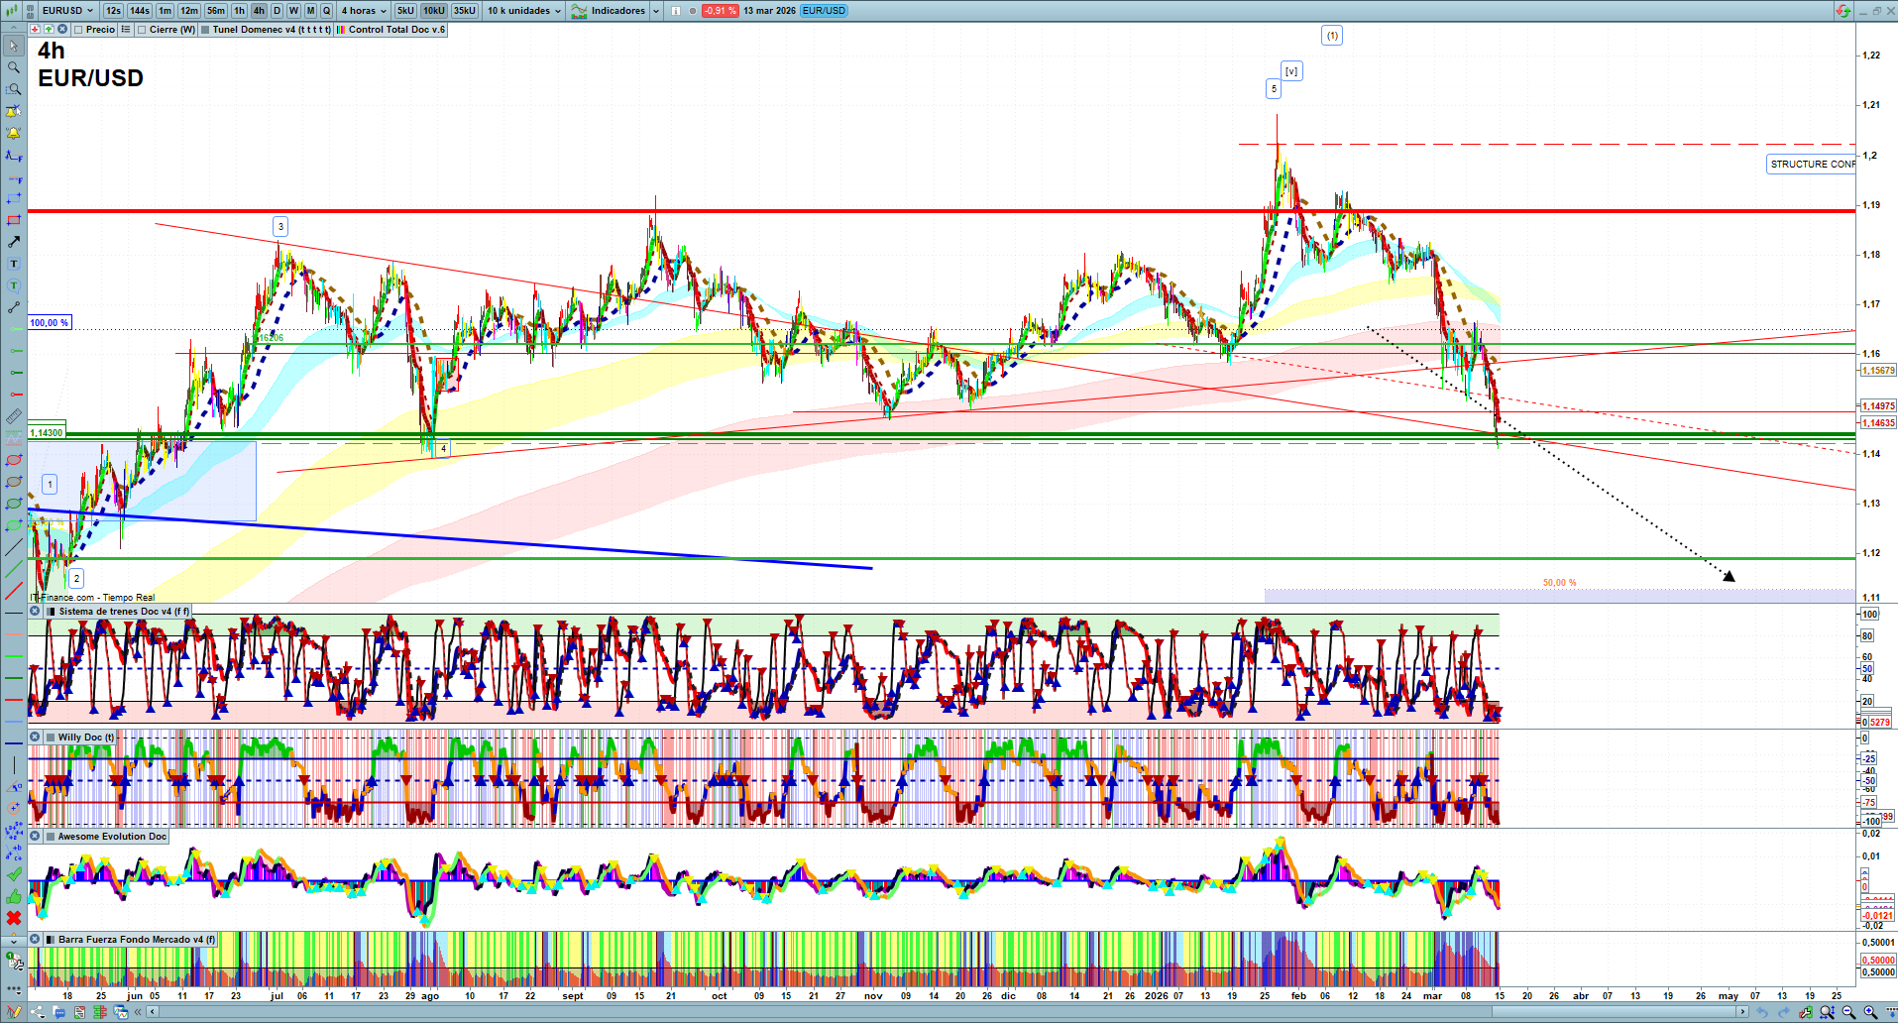Select the black arrow drawing tool
Image resolution: width=1898 pixels, height=1023 pixels.
coord(14,242)
